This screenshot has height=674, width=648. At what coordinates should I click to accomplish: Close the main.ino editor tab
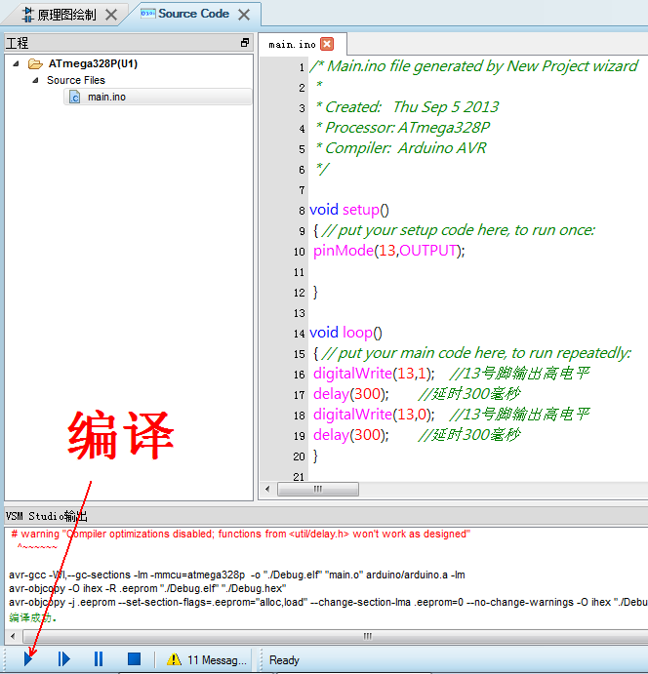[x=327, y=44]
